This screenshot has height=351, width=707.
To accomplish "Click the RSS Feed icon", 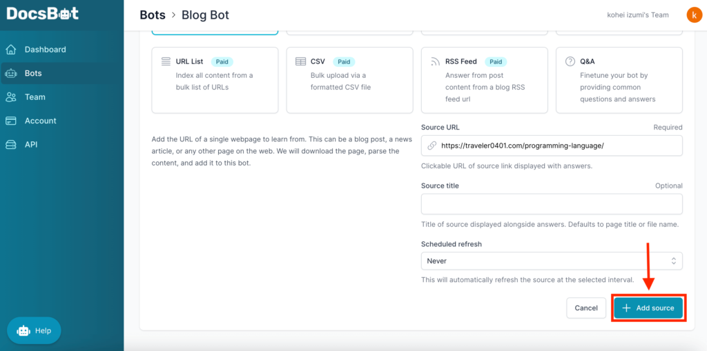I will click(x=435, y=61).
